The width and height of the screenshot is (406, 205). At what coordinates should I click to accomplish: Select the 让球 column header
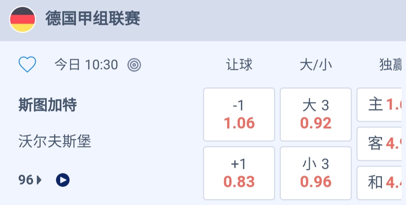pyautogui.click(x=239, y=65)
